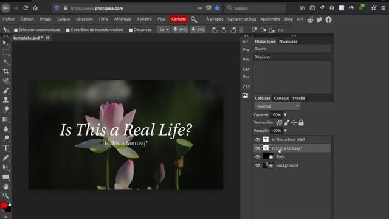Screen dimensions: 389x219
Task: Bookmark star in the browser address bar
Action: pos(217,8)
